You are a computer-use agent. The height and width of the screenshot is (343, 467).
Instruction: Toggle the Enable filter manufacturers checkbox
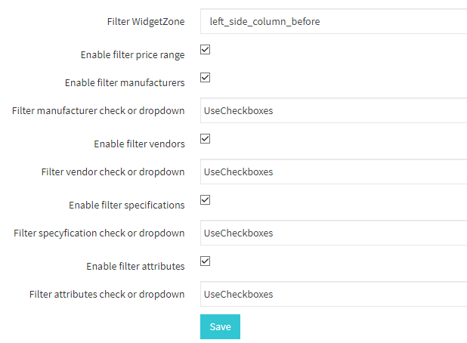click(x=206, y=77)
